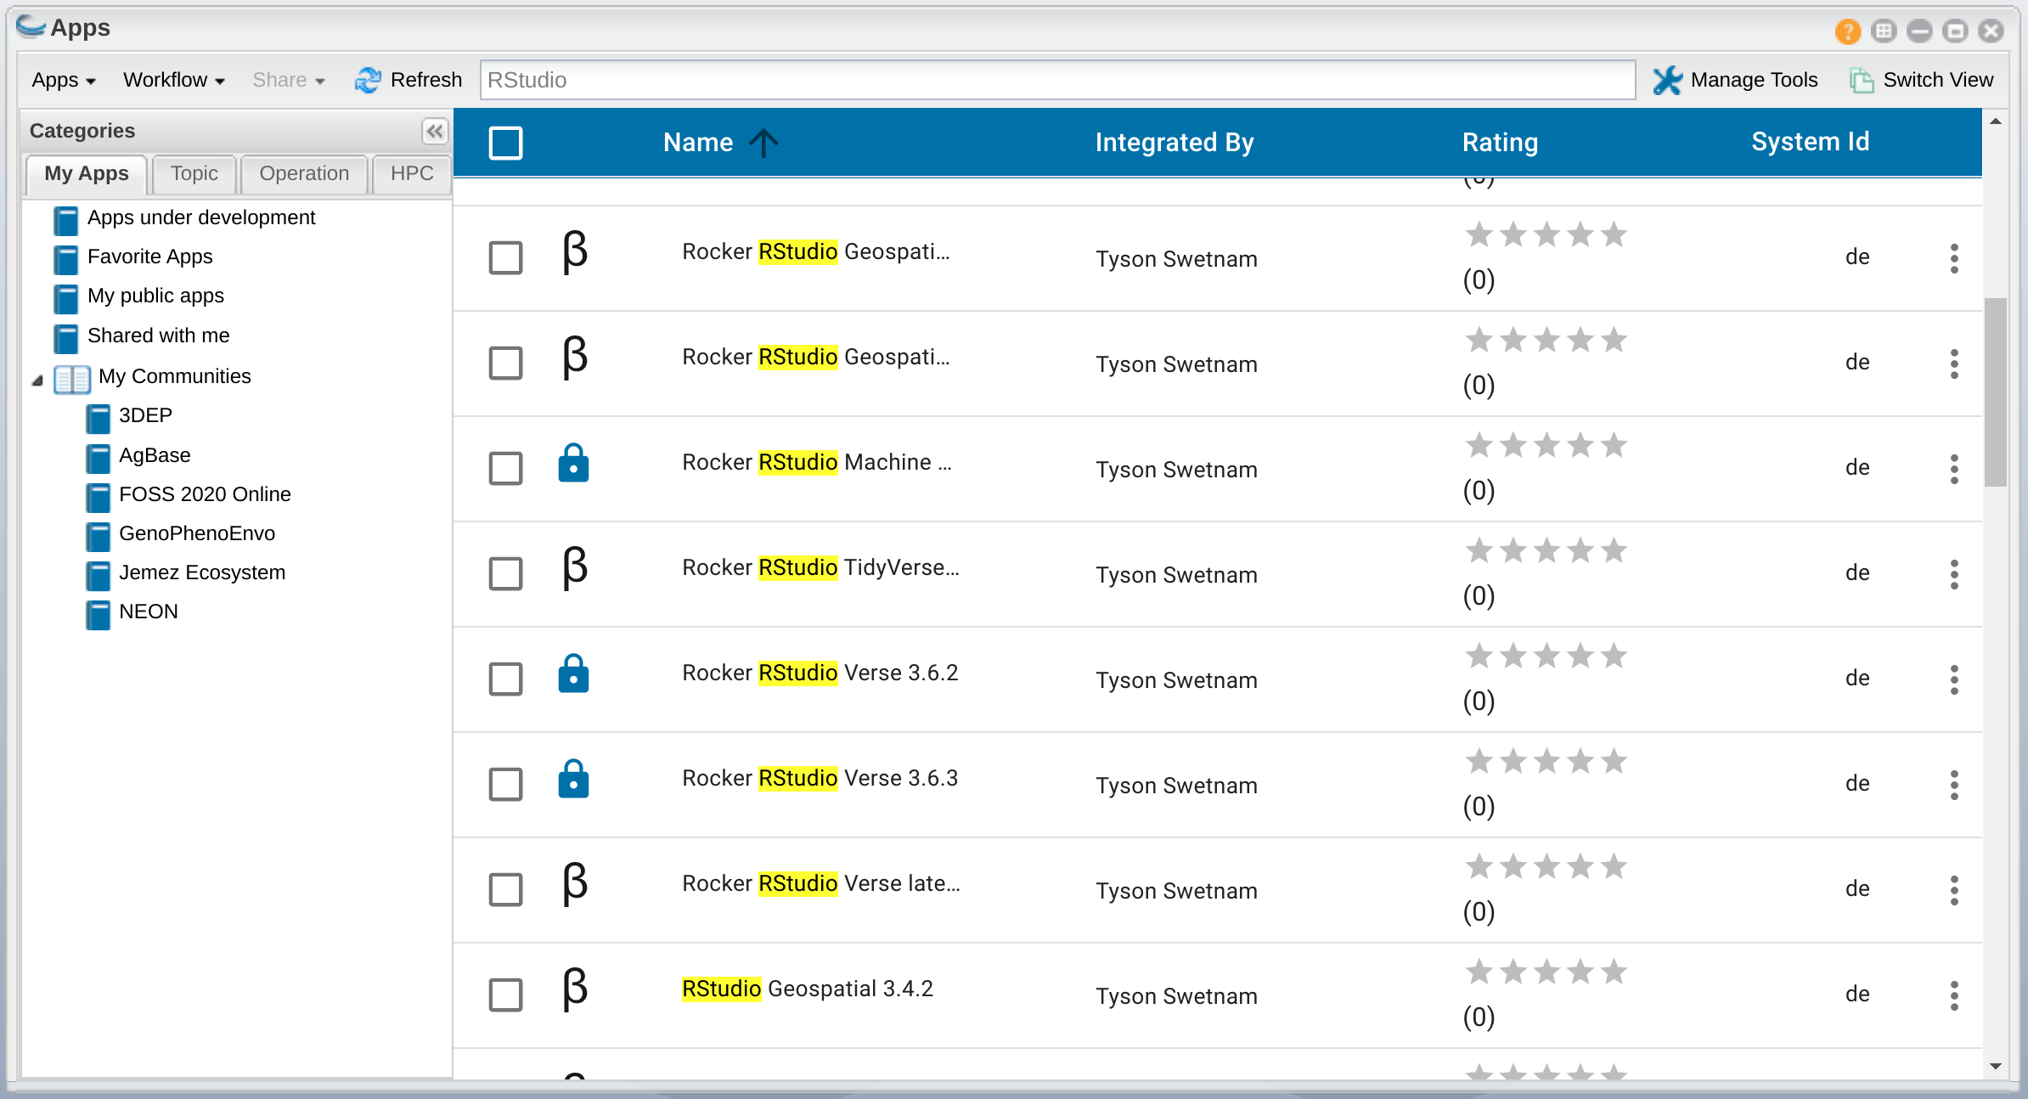Viewport: 2028px width, 1099px height.
Task: Click the Refresh icon in toolbar
Action: (x=368, y=80)
